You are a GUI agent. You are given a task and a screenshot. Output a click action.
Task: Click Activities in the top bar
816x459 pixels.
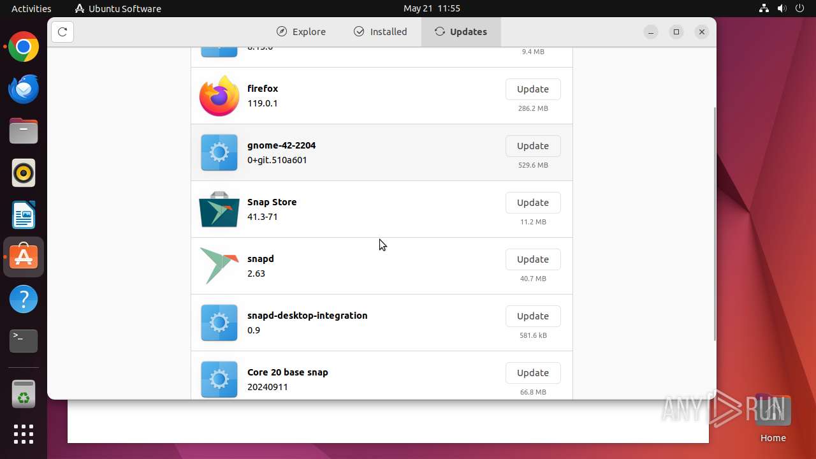[x=31, y=8]
